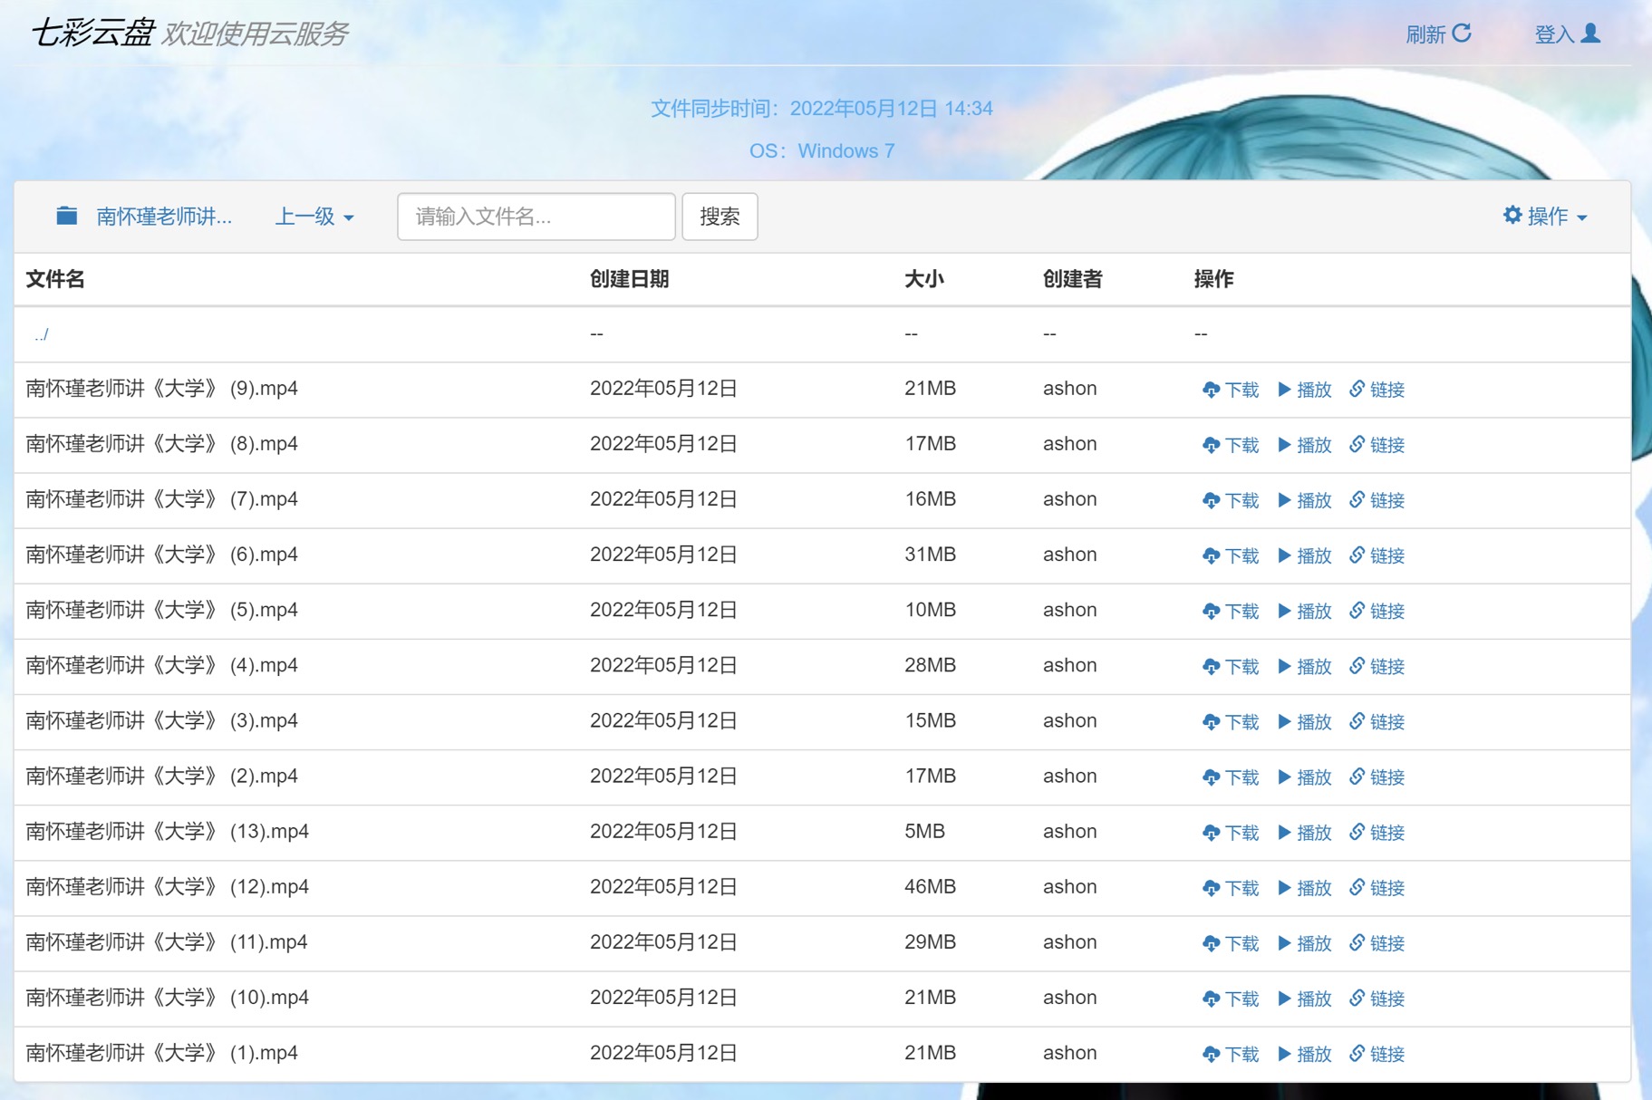Click 链接 for 《大学》(10).mp4

point(1386,999)
